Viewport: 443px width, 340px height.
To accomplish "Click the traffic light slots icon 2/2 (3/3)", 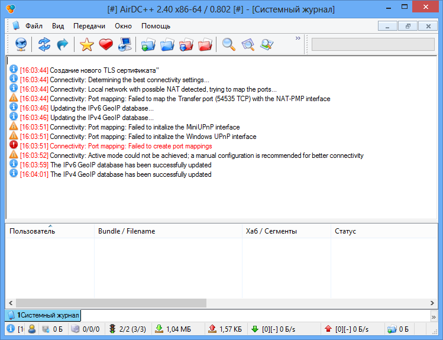I will pyautogui.click(x=112, y=329).
